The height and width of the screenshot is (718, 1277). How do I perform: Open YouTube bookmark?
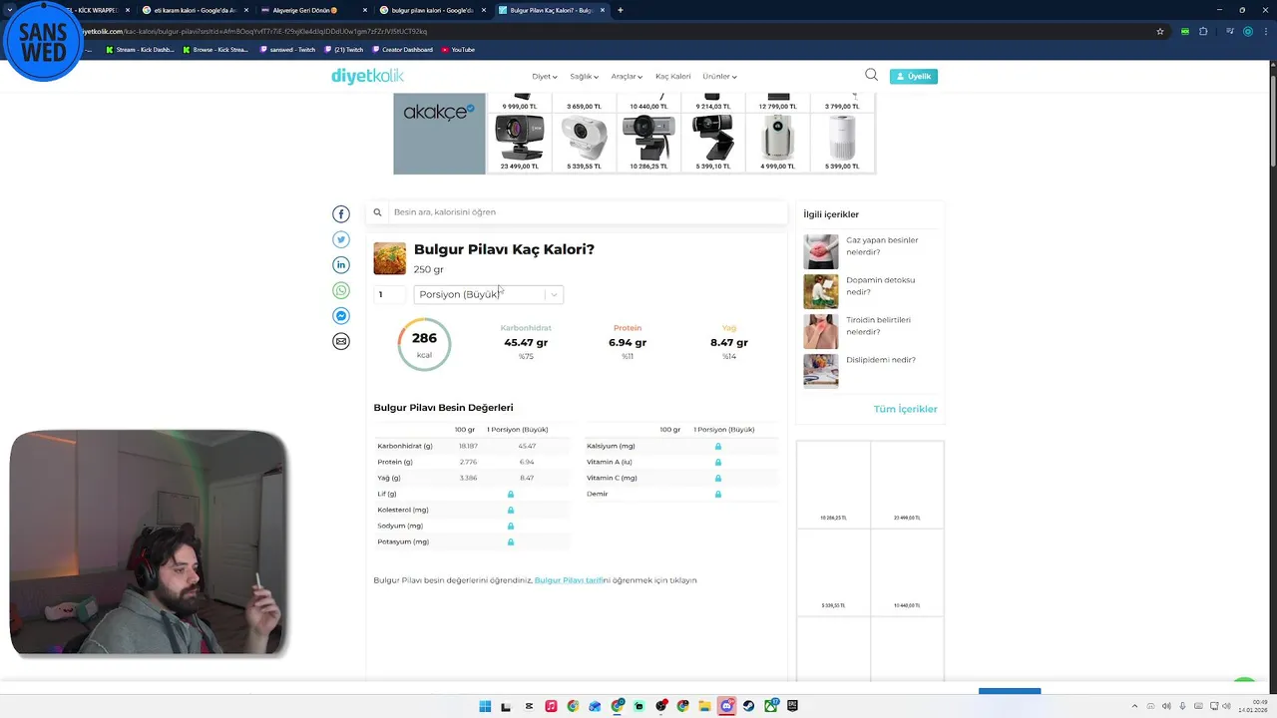tap(458, 49)
